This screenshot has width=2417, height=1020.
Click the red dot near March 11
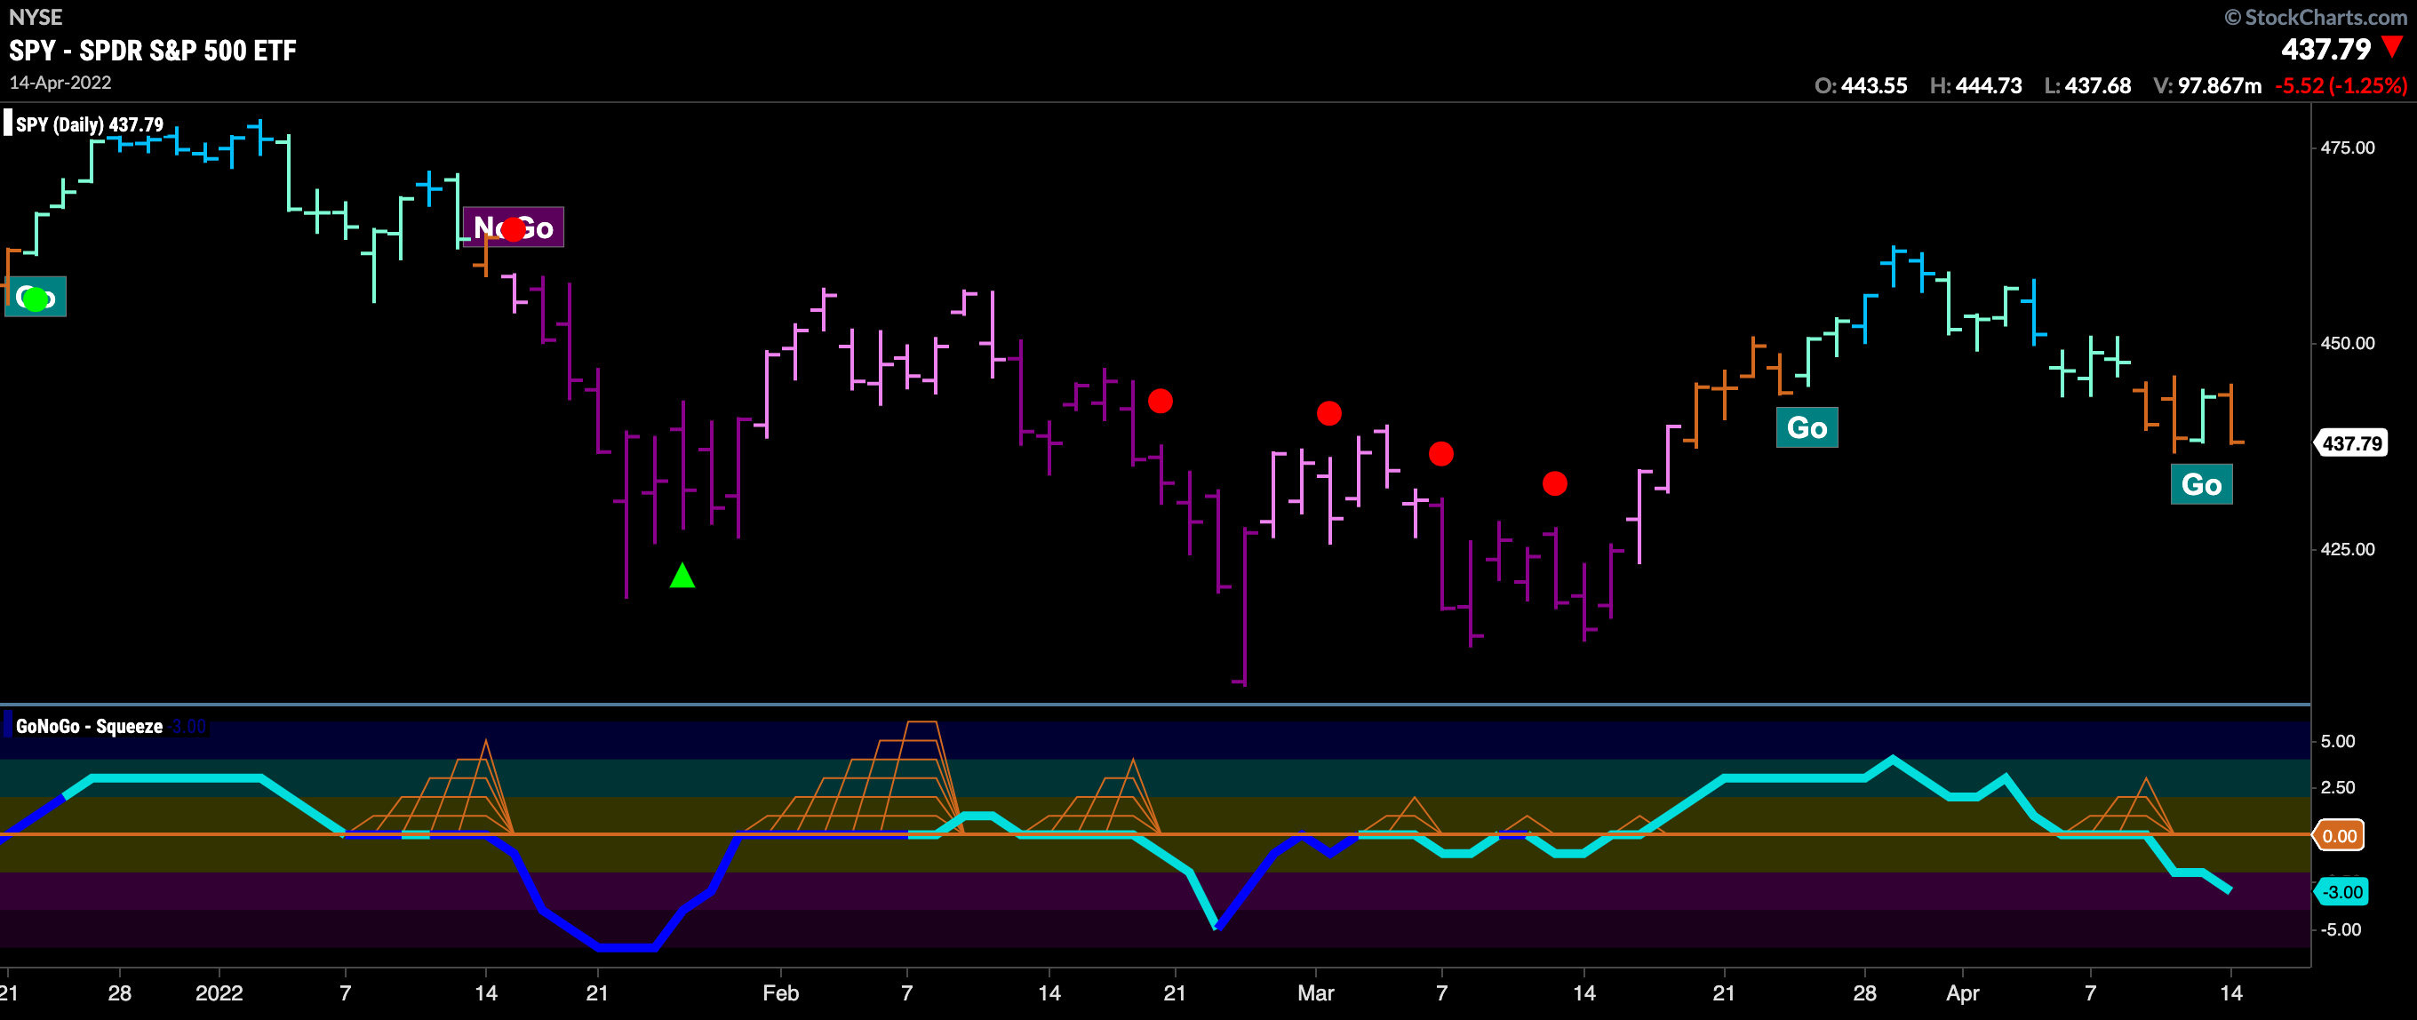click(x=1555, y=483)
